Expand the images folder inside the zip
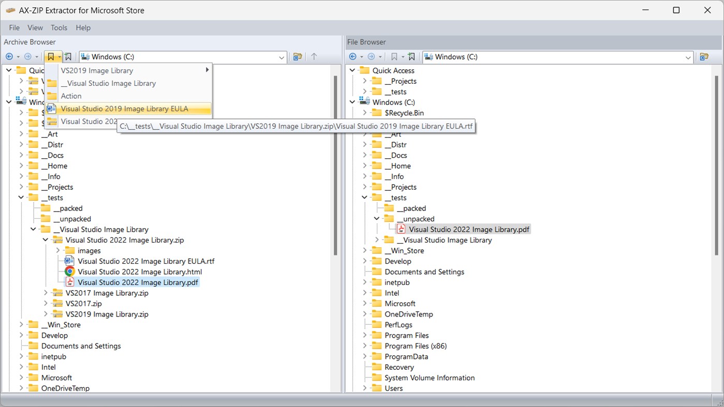724x407 pixels. (57, 250)
